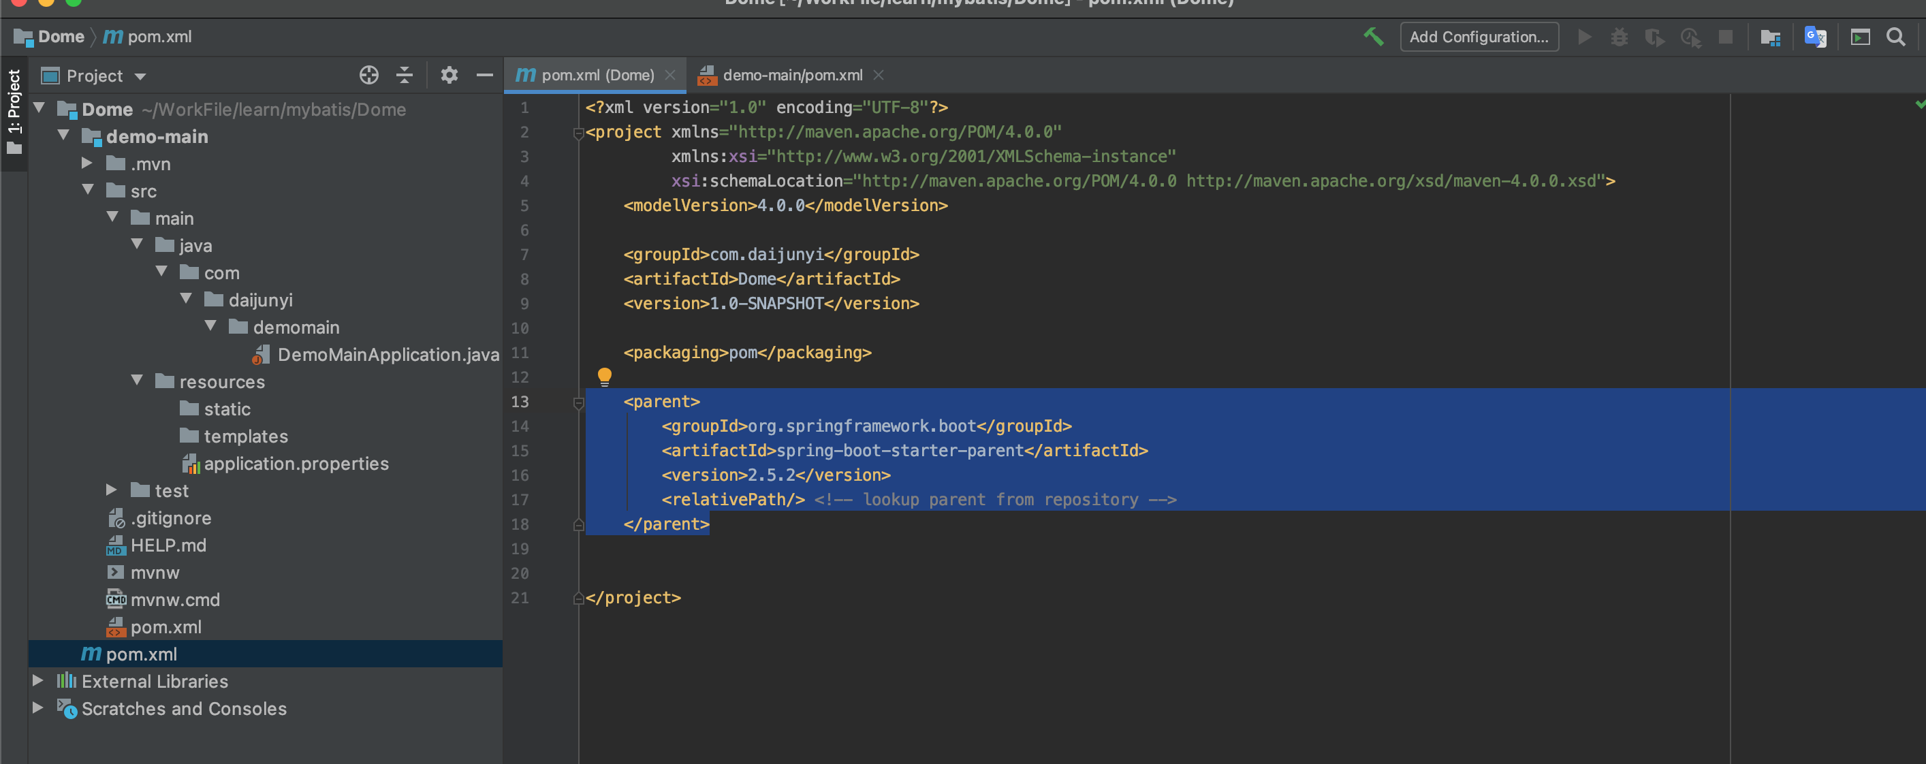Click the Debug bug icon in toolbar
This screenshot has height=764, width=1926.
[1619, 37]
